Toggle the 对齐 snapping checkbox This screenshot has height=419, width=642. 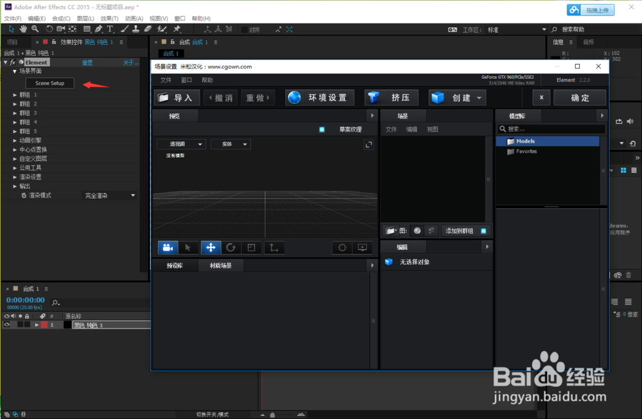coord(245,29)
